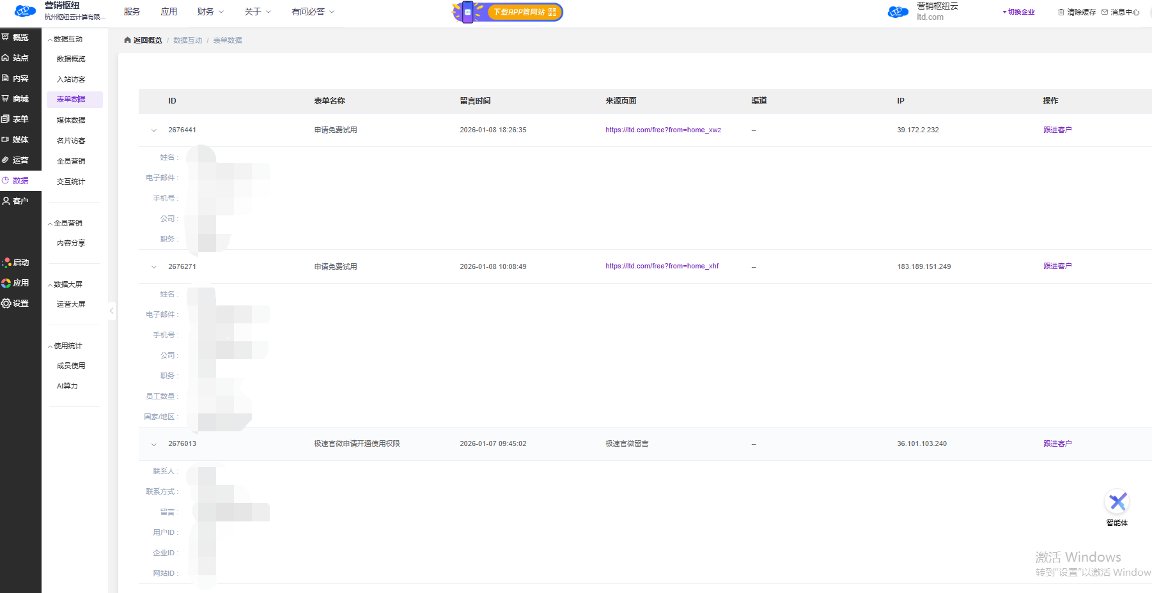The image size is (1152, 593).
Task: Click the home icon next to 返回概览
Action: coord(127,40)
